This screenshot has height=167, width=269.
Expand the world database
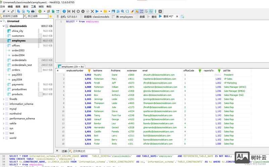(x=3, y=138)
